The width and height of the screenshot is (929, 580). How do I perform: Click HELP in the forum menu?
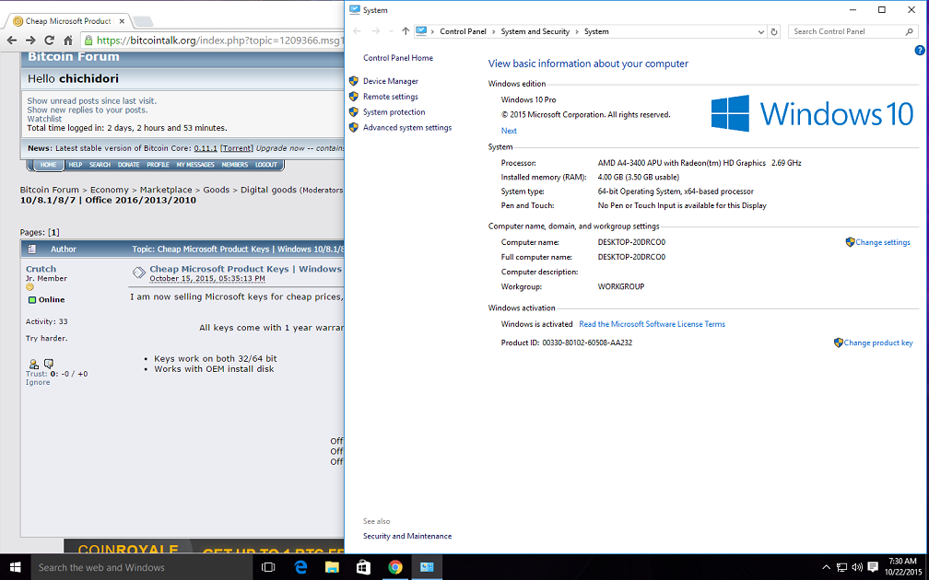pyautogui.click(x=76, y=165)
